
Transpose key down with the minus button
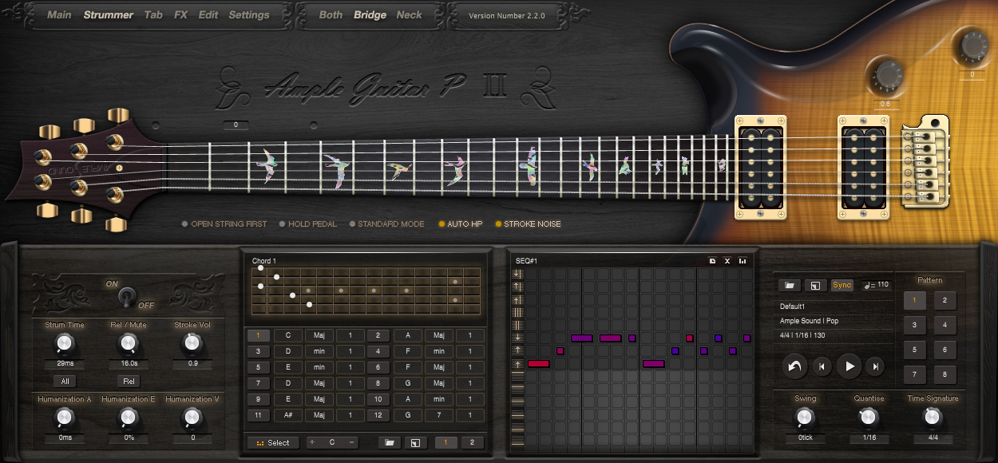(351, 442)
